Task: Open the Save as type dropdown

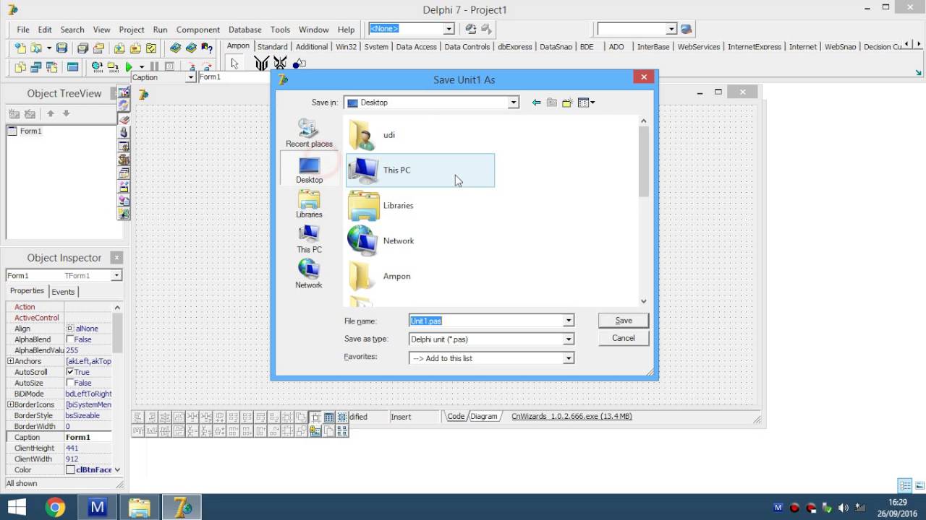Action: [x=568, y=339]
